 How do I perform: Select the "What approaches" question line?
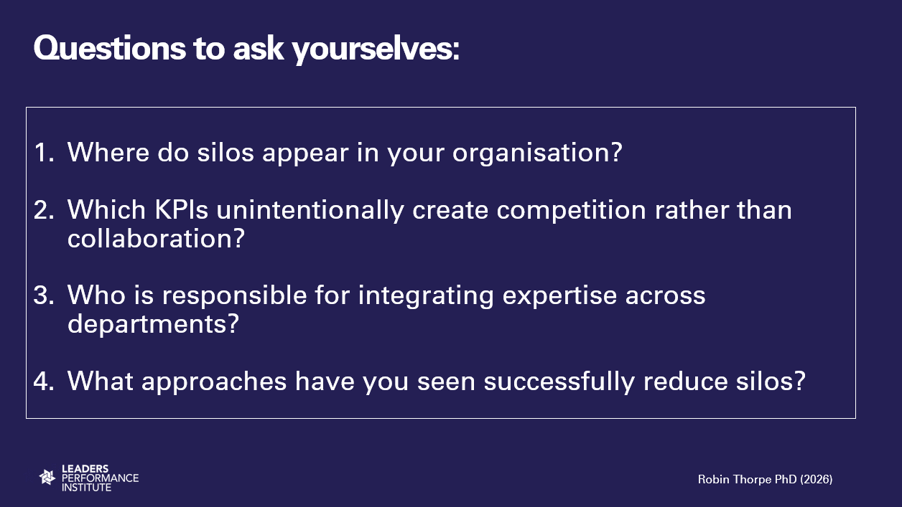[436, 382]
